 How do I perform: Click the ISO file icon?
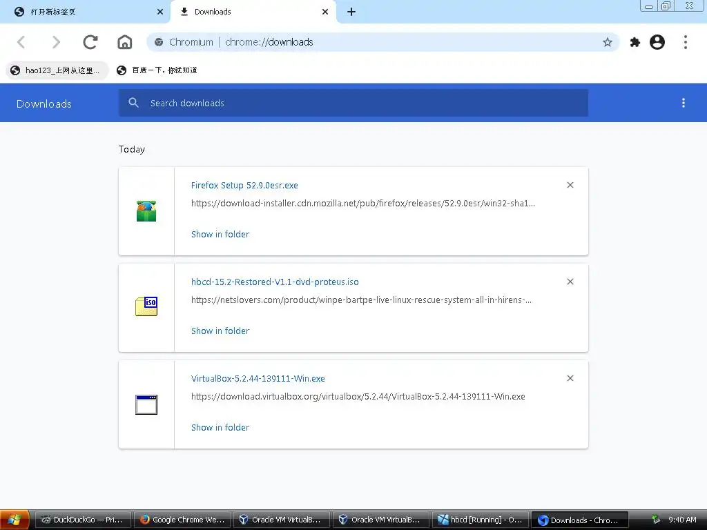pos(146,306)
